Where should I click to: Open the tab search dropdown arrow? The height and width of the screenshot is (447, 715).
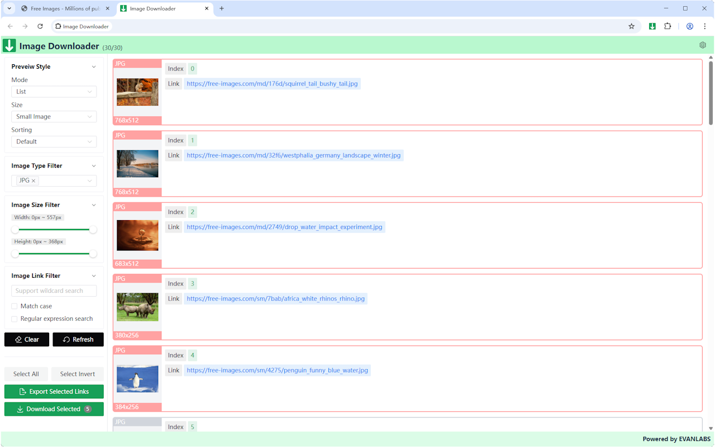[9, 8]
